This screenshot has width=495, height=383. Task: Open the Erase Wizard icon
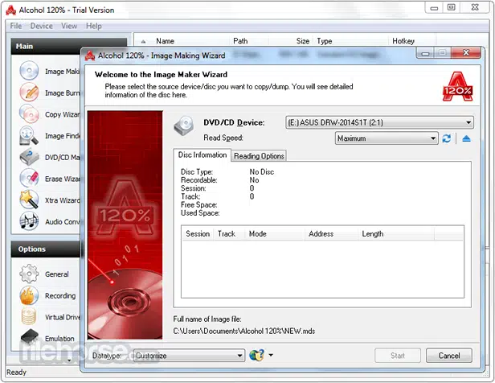pyautogui.click(x=29, y=179)
